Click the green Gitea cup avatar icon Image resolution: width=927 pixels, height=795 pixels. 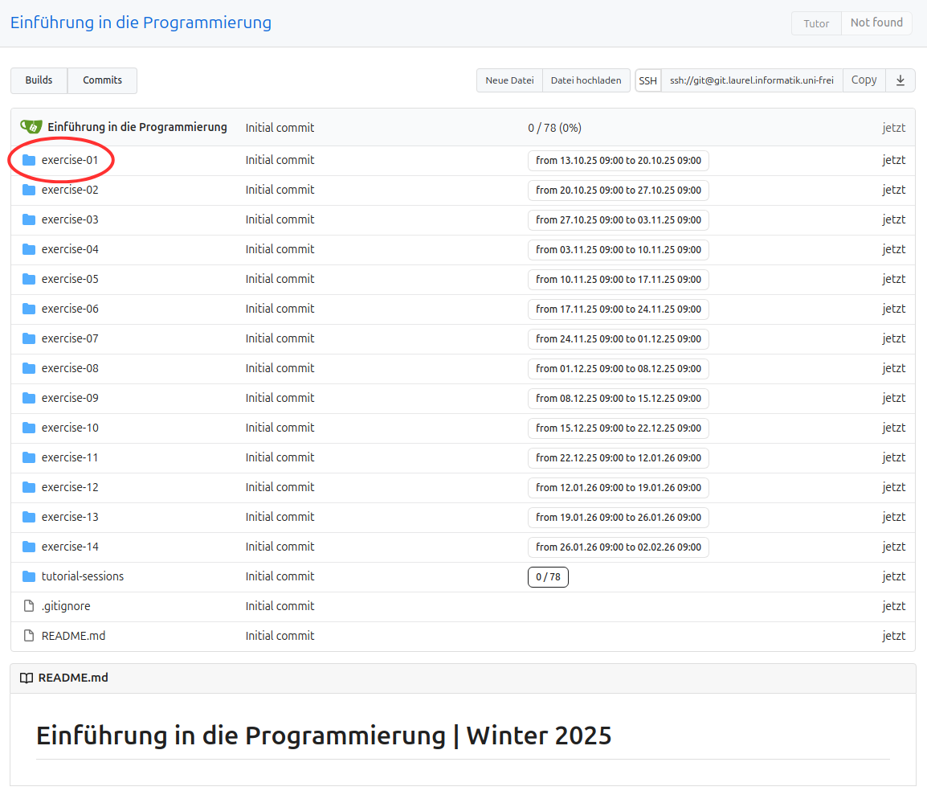click(x=31, y=127)
